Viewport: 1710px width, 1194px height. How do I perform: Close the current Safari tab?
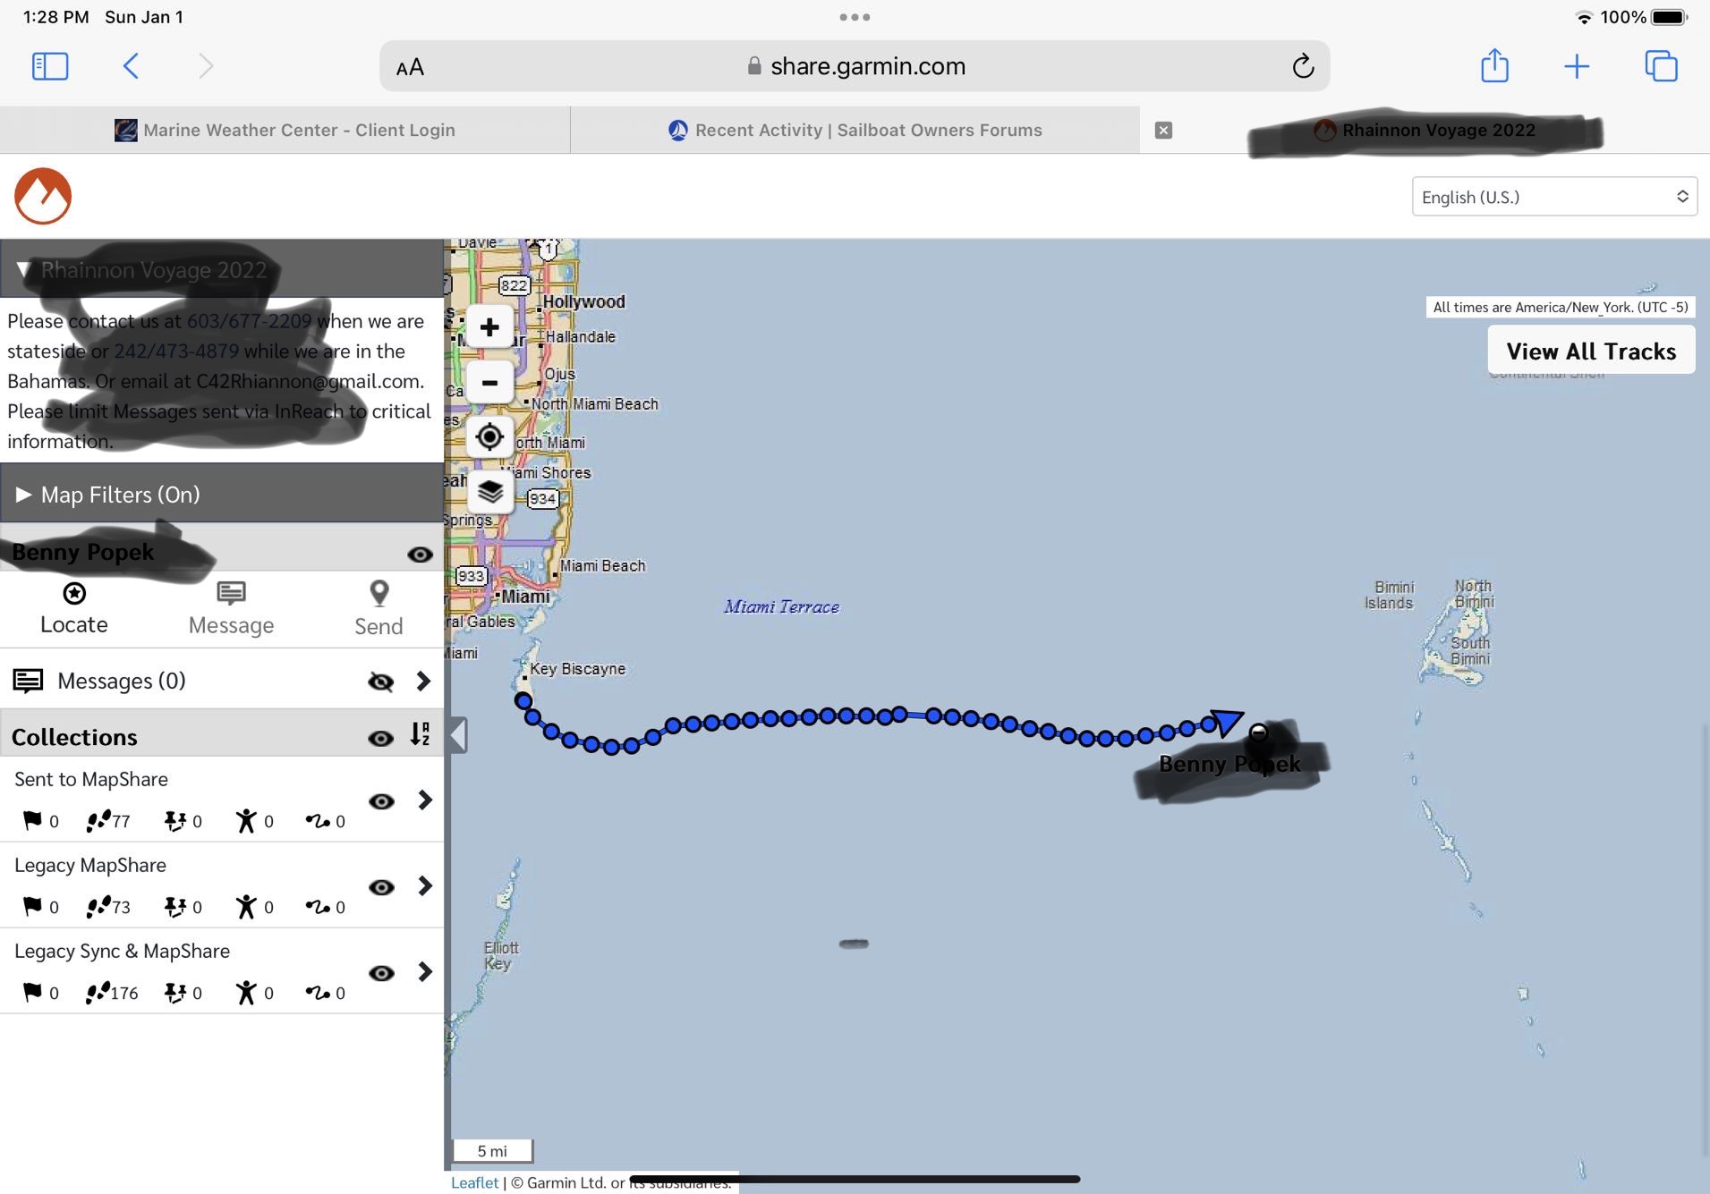pyautogui.click(x=1163, y=130)
